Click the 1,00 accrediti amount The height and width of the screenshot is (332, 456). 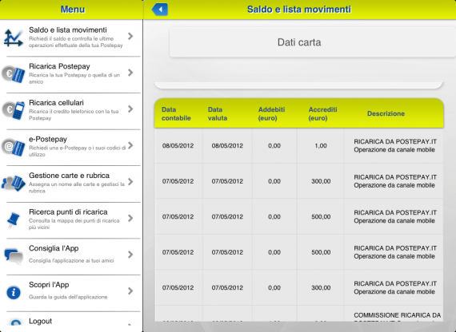click(321, 146)
